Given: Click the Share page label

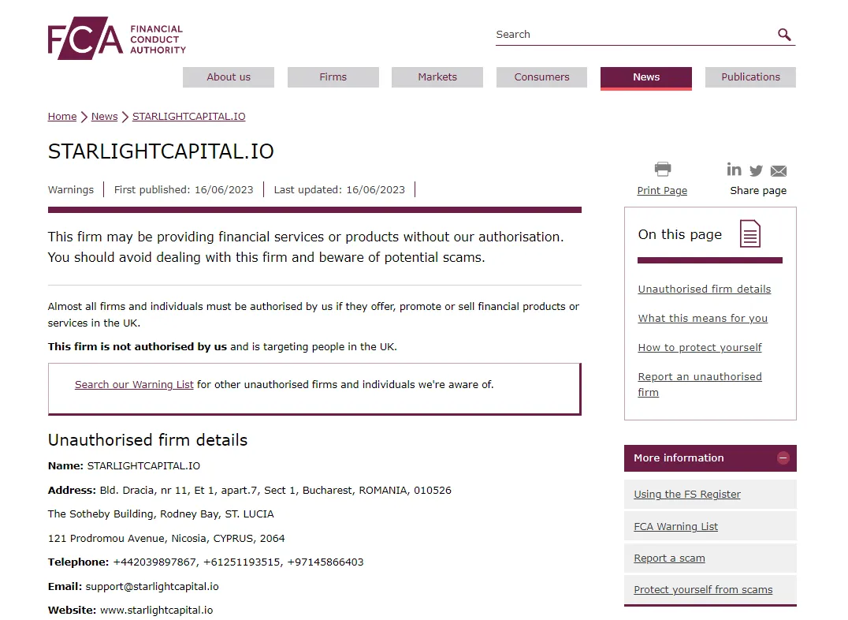Looking at the screenshot, I should coord(758,191).
